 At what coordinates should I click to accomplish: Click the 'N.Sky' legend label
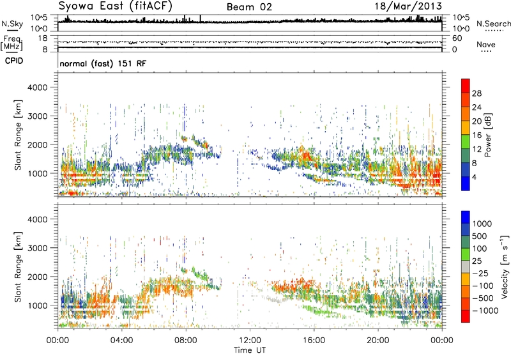point(12,24)
